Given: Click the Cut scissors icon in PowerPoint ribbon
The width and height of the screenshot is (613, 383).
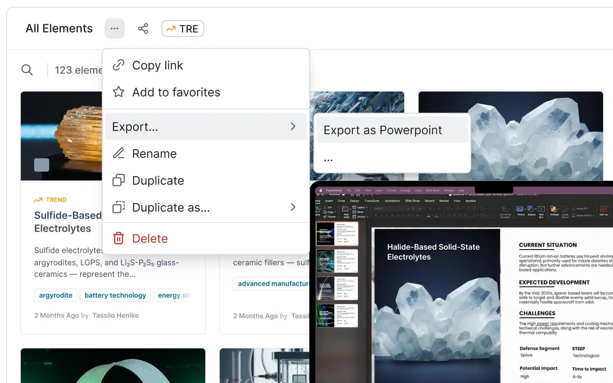Looking at the screenshot, I should pyautogui.click(x=325, y=207).
